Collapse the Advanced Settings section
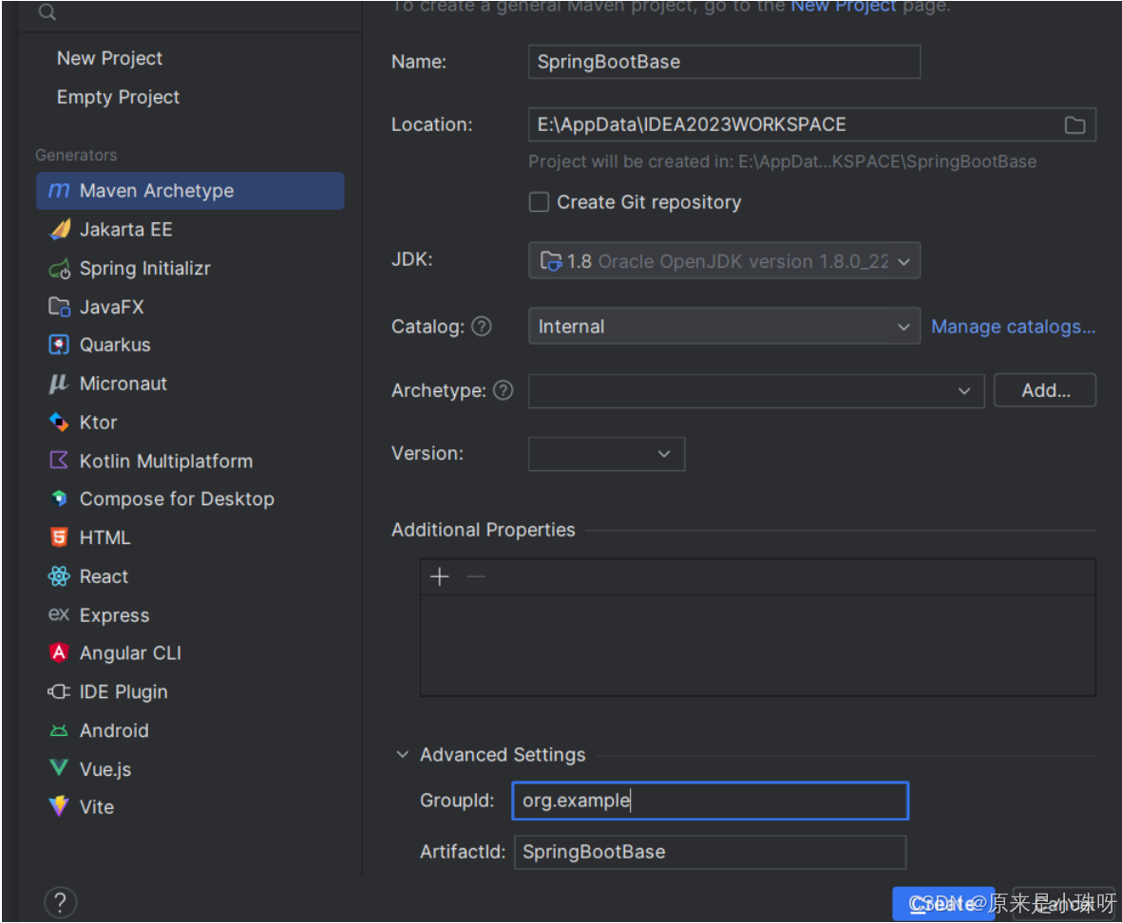This screenshot has height=923, width=1122. [x=403, y=754]
